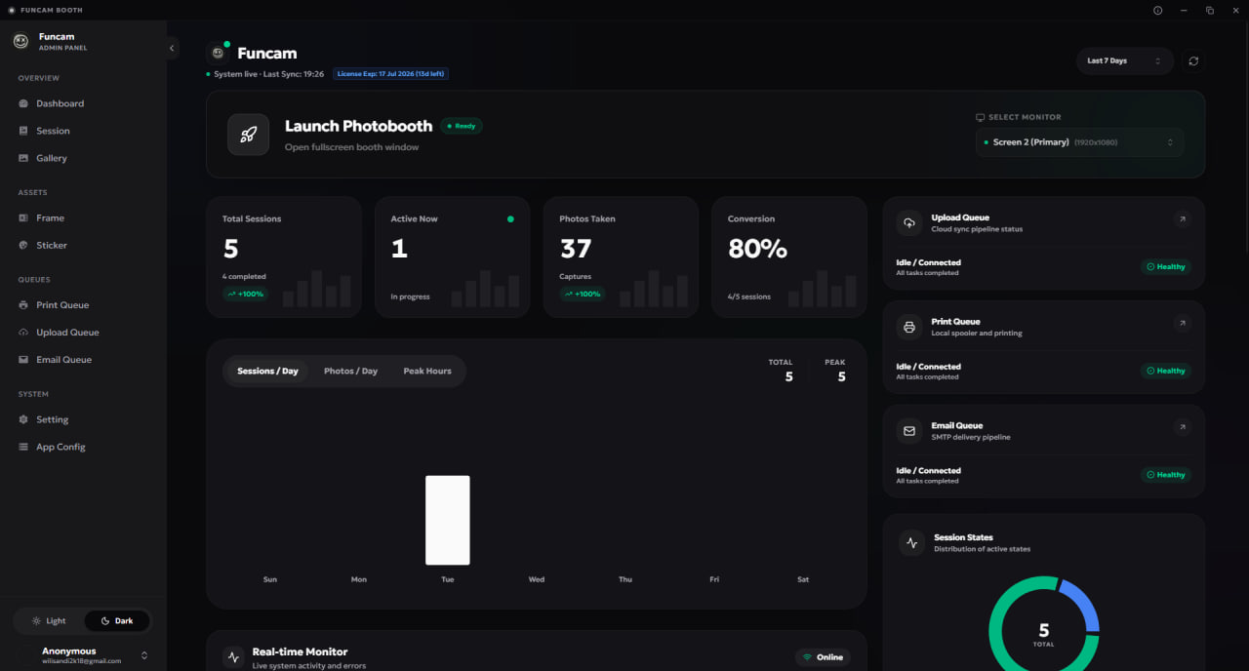1249x671 pixels.
Task: Click the Healthy badge on Upload Queue card
Action: 1166,267
